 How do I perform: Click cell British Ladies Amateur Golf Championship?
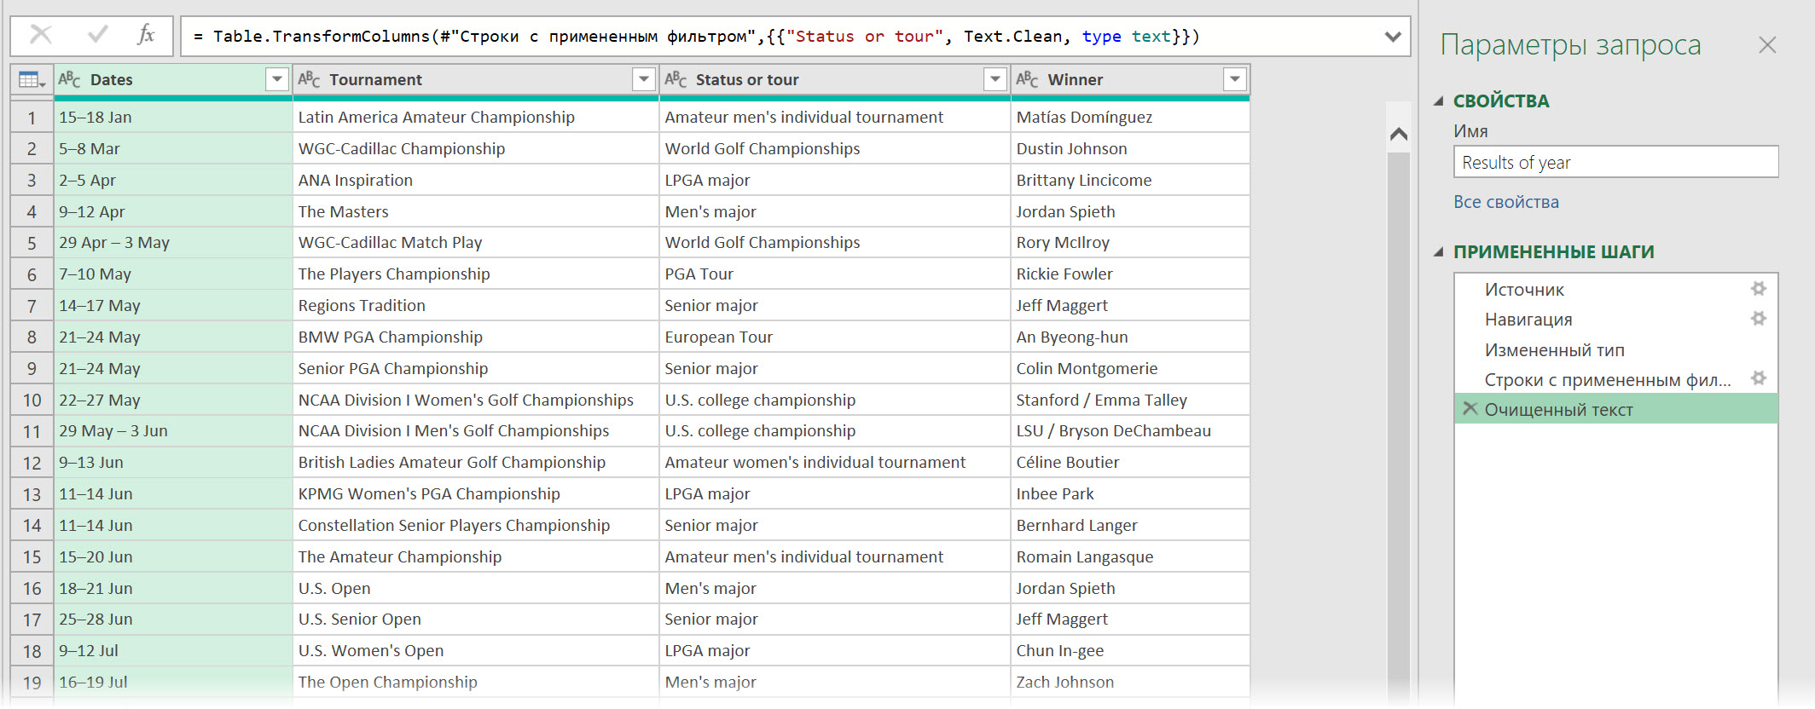click(476, 462)
